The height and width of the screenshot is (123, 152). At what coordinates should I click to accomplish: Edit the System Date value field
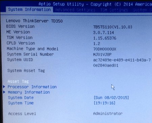pyautogui.click(x=111, y=98)
